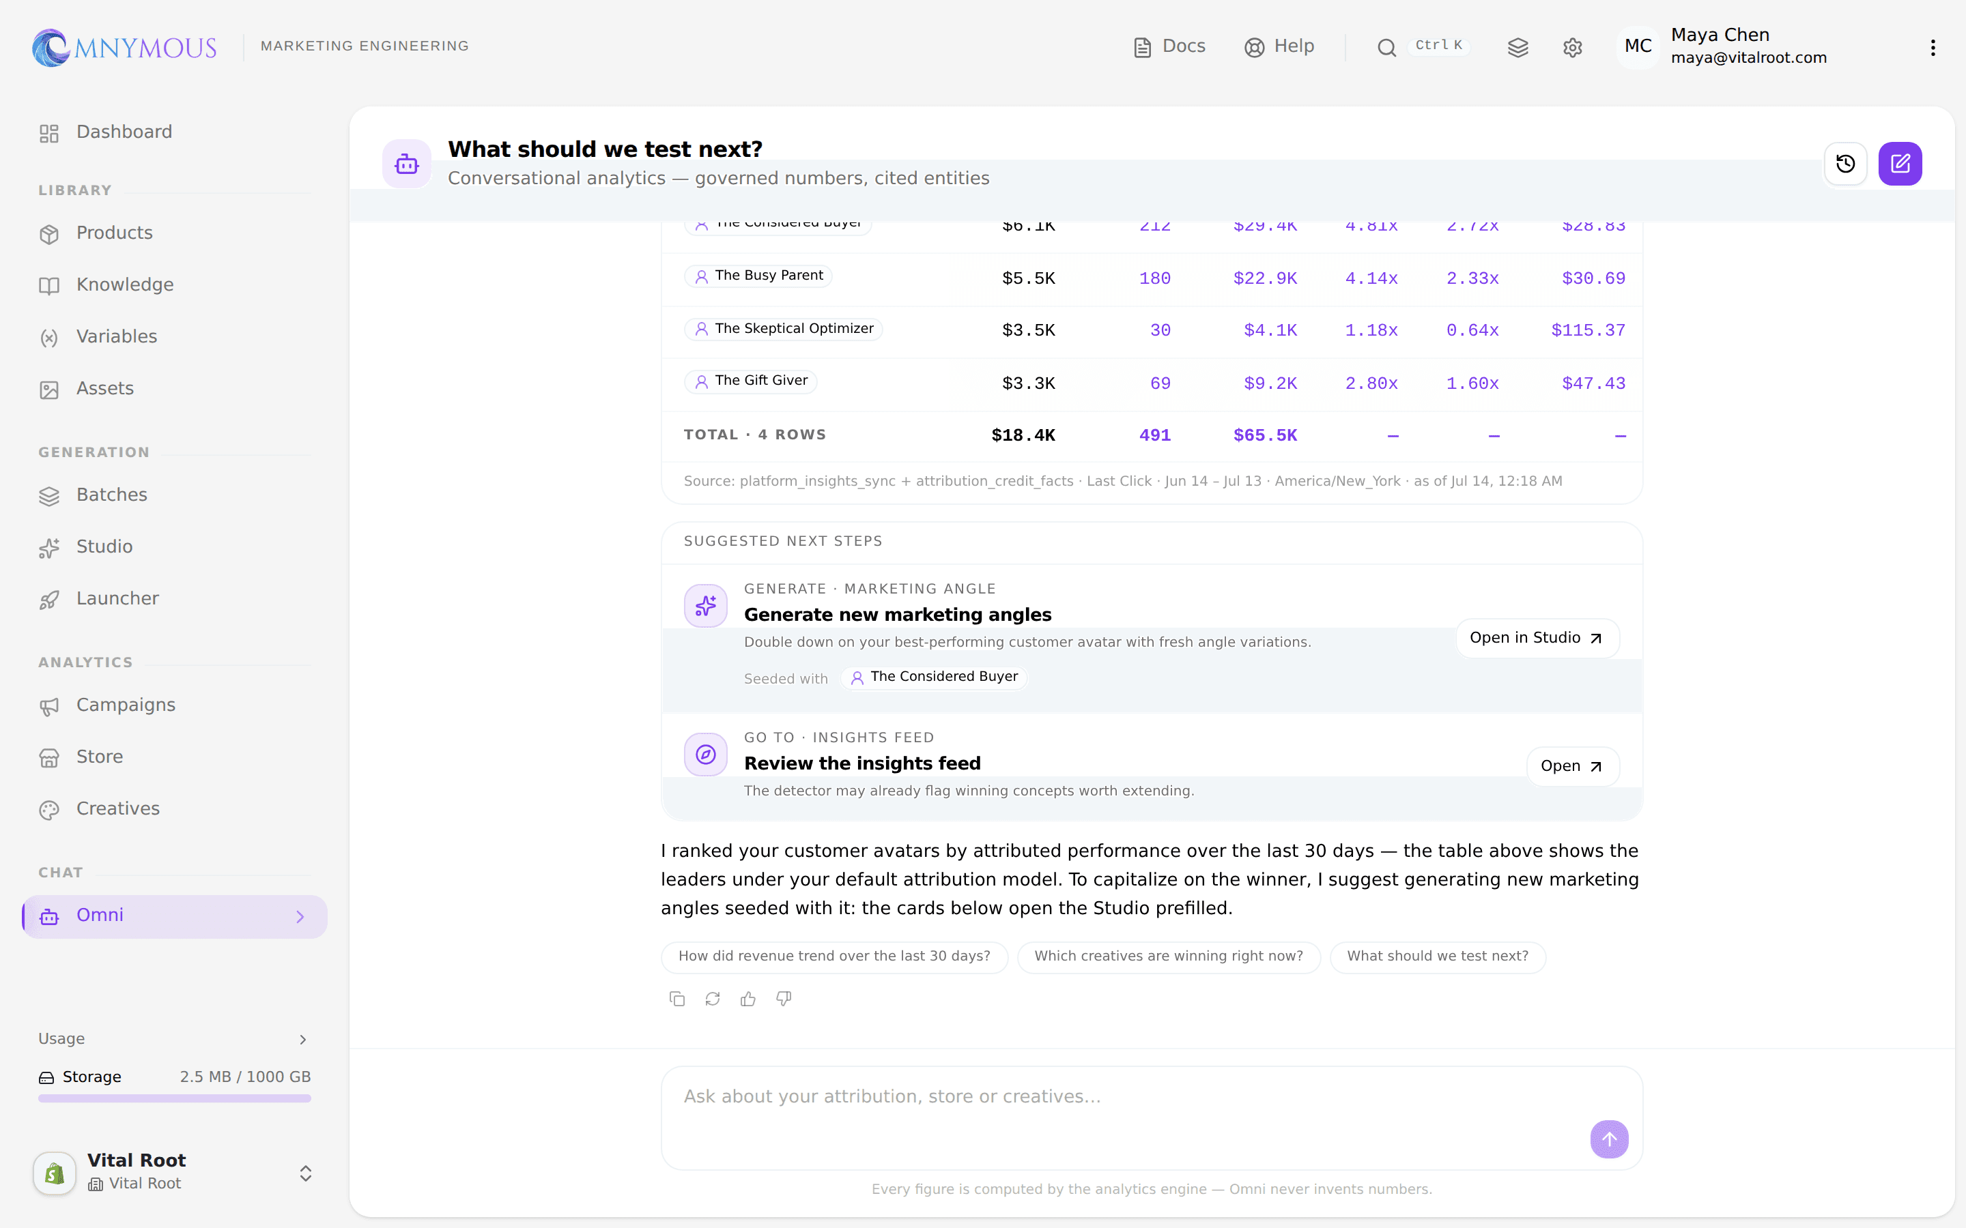Open the Docs page
Screen dimensions: 1966x1228
click(x=1169, y=46)
